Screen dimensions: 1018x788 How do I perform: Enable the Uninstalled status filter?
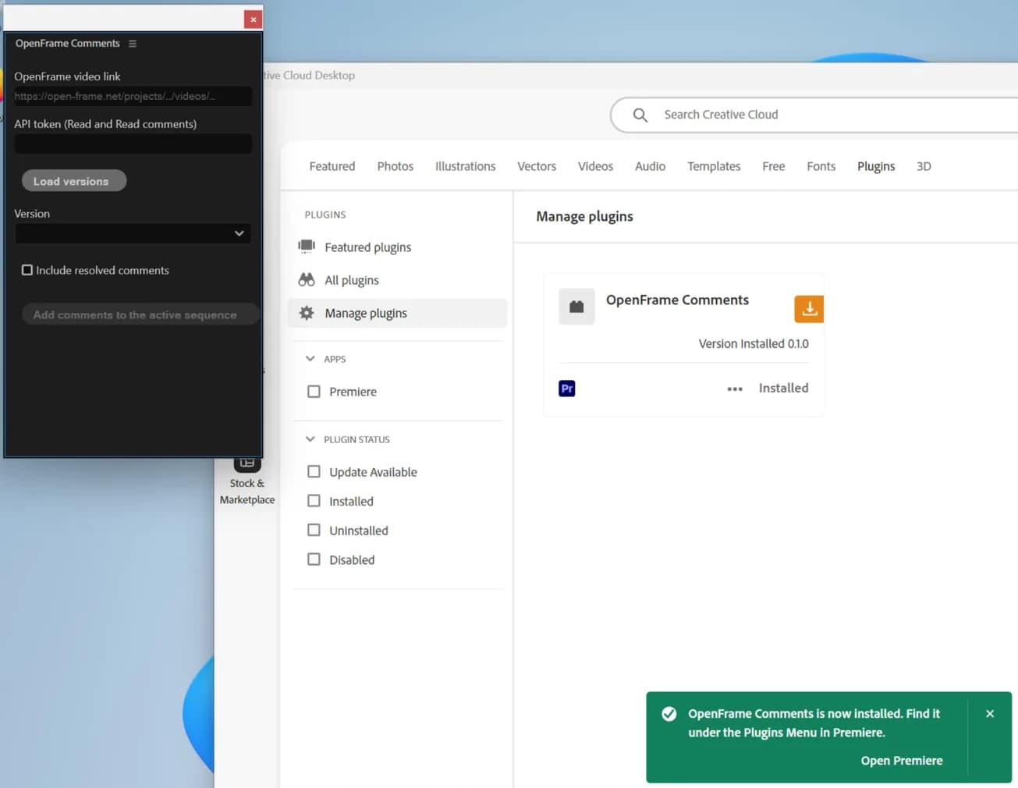pos(314,531)
